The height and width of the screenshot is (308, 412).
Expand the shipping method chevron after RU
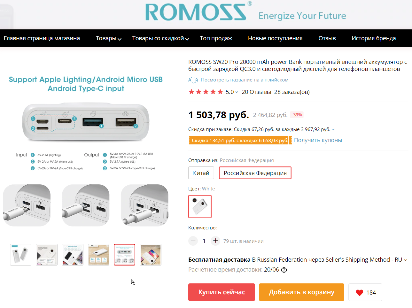coord(405,260)
